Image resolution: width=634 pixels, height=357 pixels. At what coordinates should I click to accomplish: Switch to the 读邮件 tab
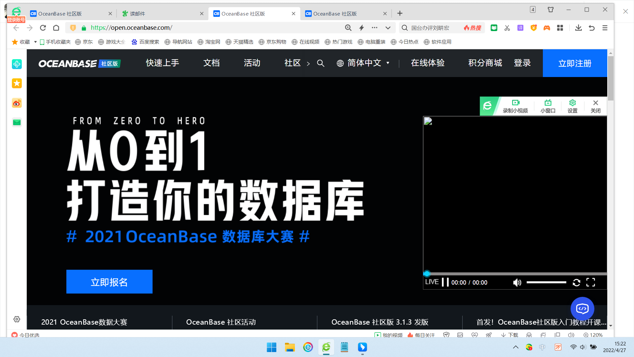click(162, 14)
